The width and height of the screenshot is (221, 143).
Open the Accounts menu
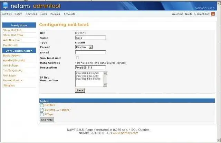[x=69, y=14]
